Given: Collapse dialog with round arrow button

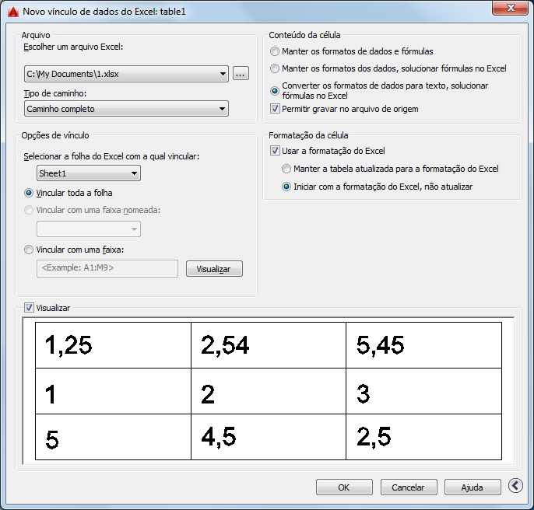Looking at the screenshot, I should pos(515,485).
